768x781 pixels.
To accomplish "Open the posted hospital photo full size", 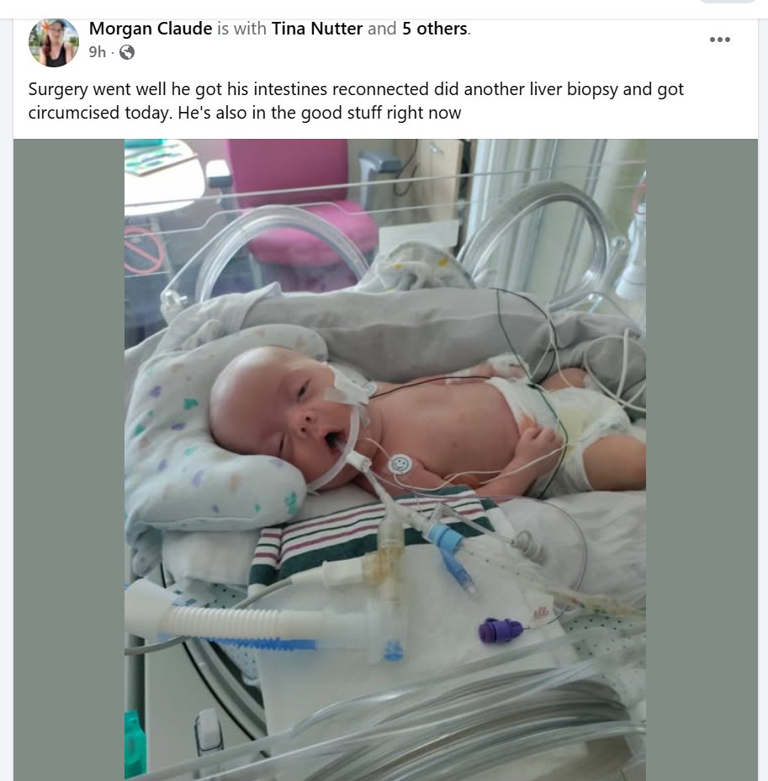I will pos(384,460).
